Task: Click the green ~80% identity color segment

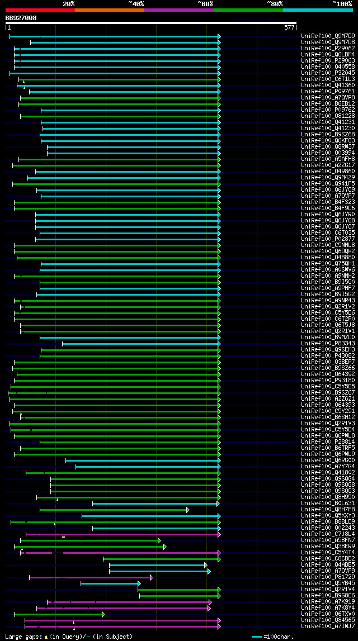Action: pyautogui.click(x=248, y=10)
